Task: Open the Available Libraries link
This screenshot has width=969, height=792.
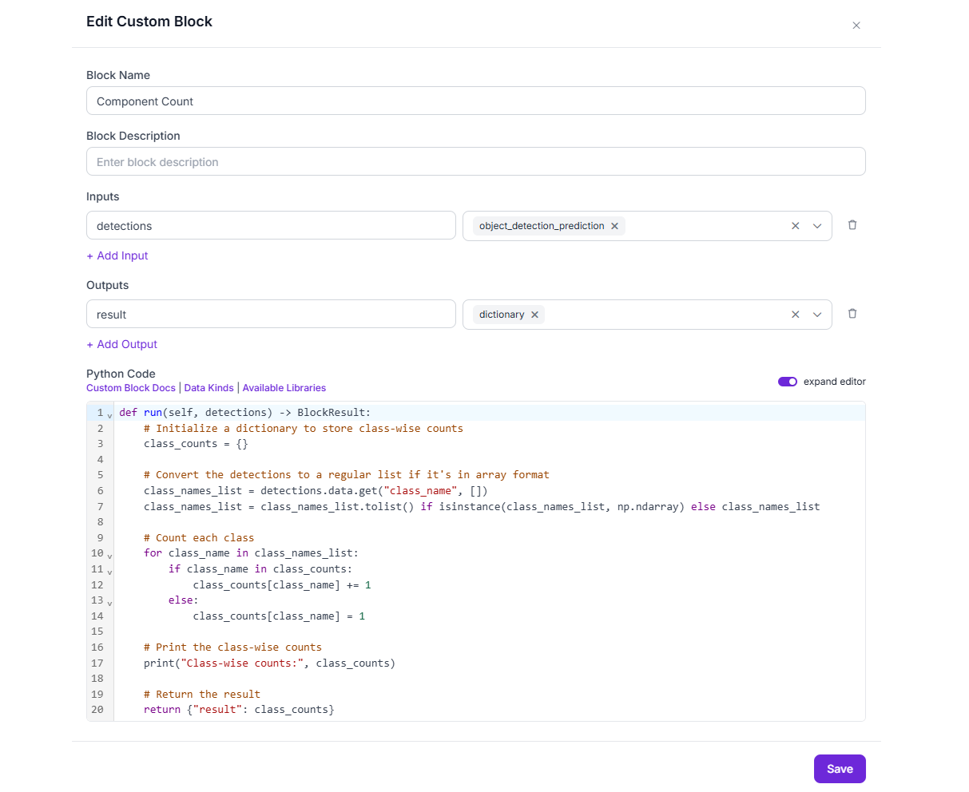Action: [284, 388]
